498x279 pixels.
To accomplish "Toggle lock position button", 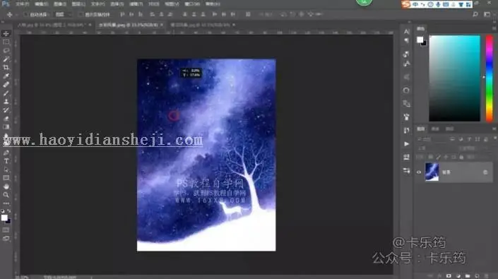I will coord(446,157).
